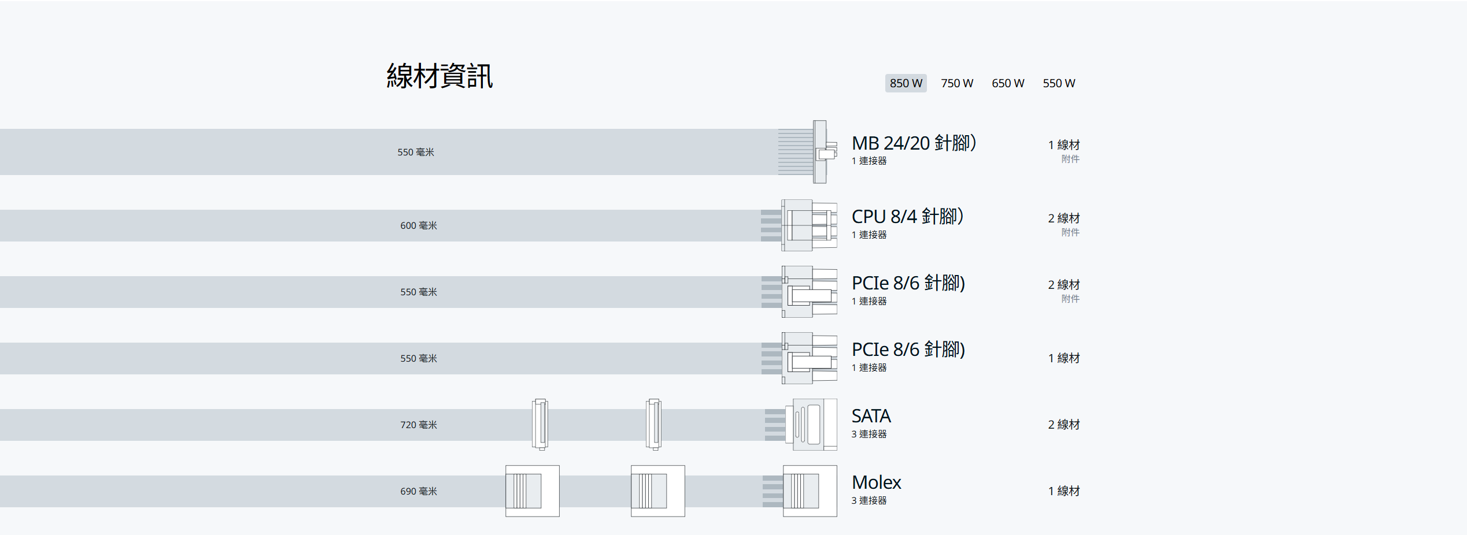Click 1 連接器 under the CPU label
This screenshot has width=1467, height=535.
(x=869, y=235)
